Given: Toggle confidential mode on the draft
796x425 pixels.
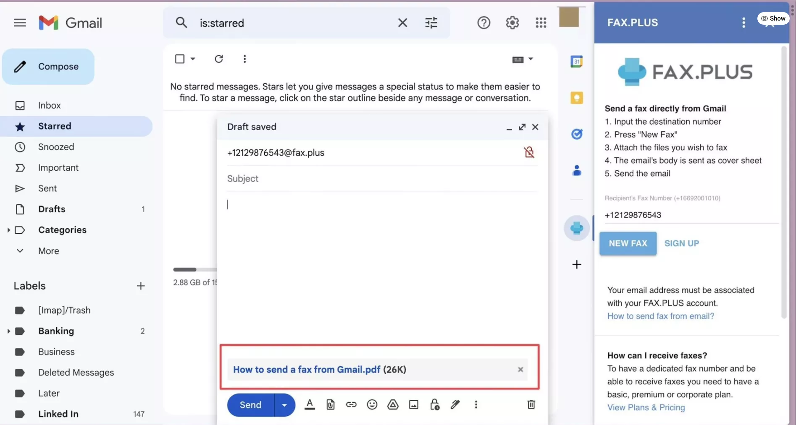Looking at the screenshot, I should coord(435,404).
